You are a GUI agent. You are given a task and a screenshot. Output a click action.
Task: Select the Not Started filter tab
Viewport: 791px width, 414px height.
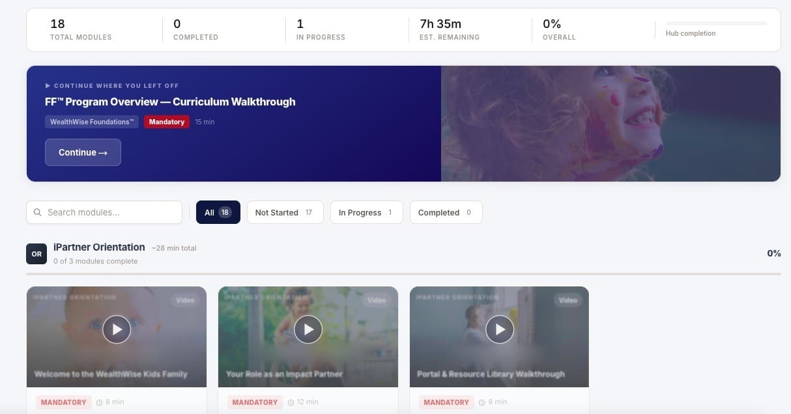pos(285,212)
